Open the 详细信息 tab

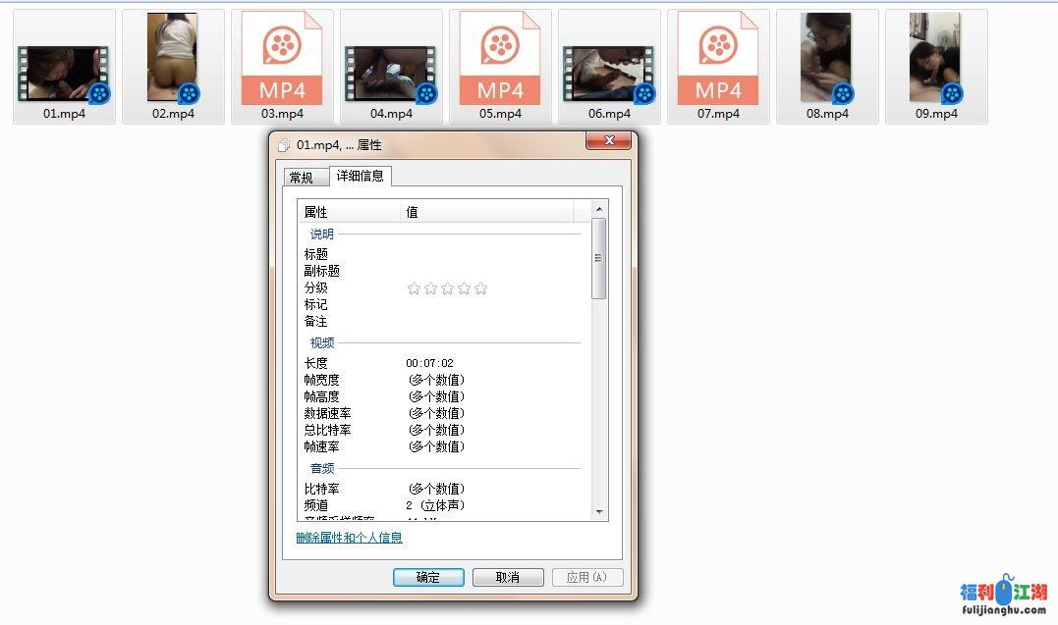(360, 177)
